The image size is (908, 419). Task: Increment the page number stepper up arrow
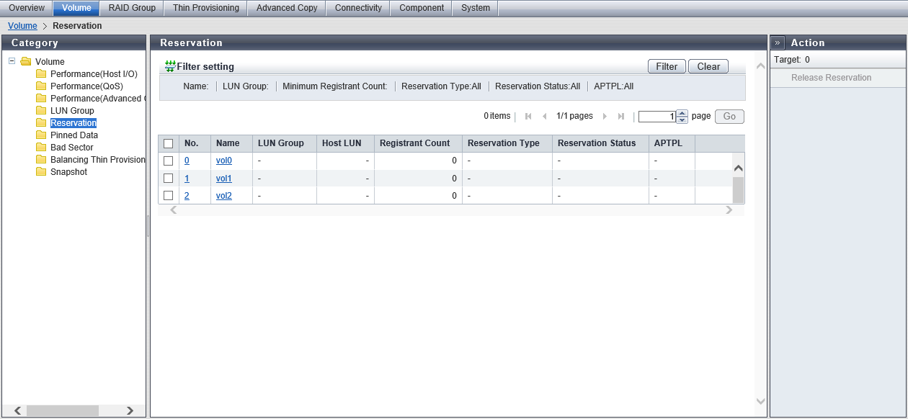pos(682,113)
